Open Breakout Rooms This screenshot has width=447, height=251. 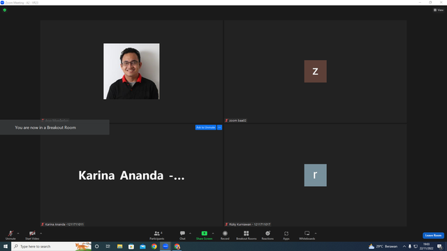click(247, 235)
